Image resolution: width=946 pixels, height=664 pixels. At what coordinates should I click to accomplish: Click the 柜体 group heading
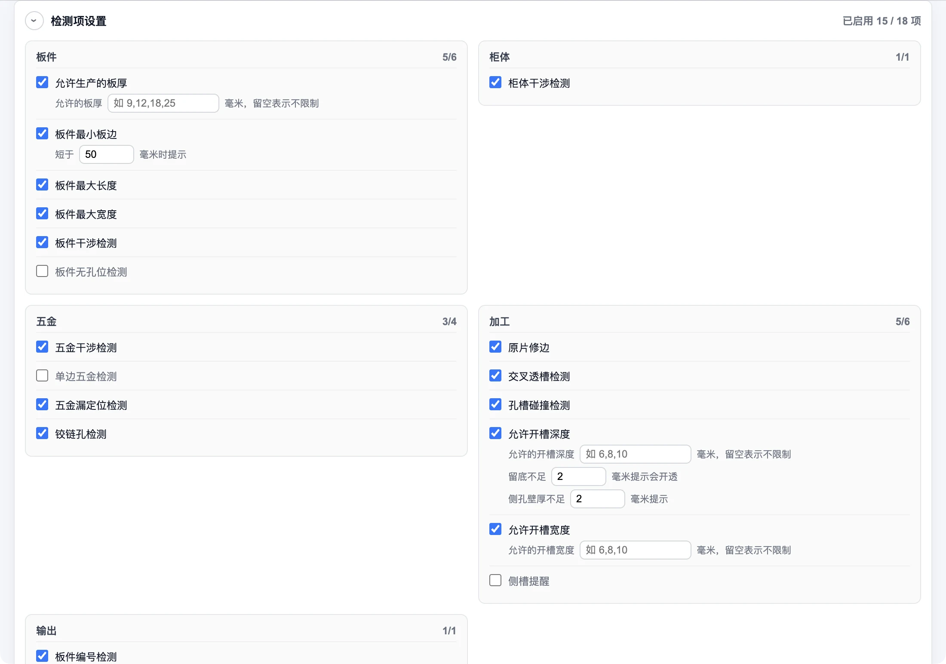(x=500, y=57)
